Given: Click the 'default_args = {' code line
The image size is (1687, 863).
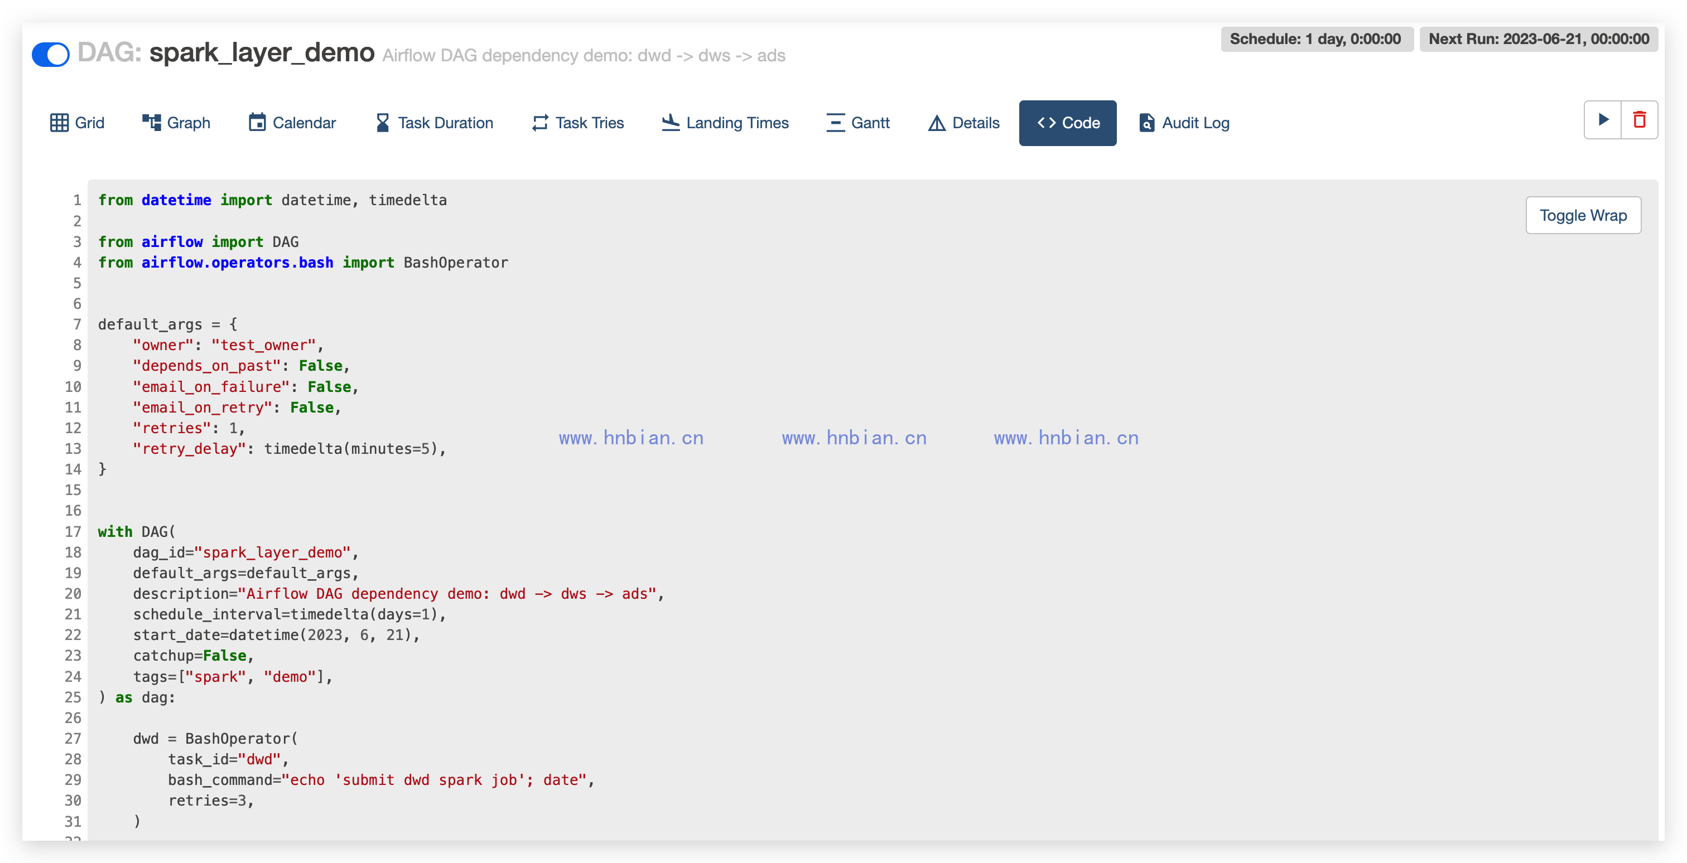Looking at the screenshot, I should coord(168,324).
